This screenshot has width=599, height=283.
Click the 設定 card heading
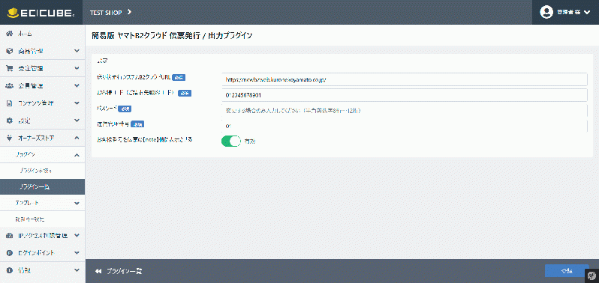(x=102, y=61)
